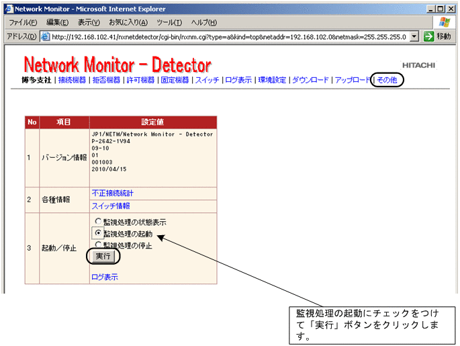Open the 接続機器 link
The width and height of the screenshot is (460, 346).
tap(72, 80)
